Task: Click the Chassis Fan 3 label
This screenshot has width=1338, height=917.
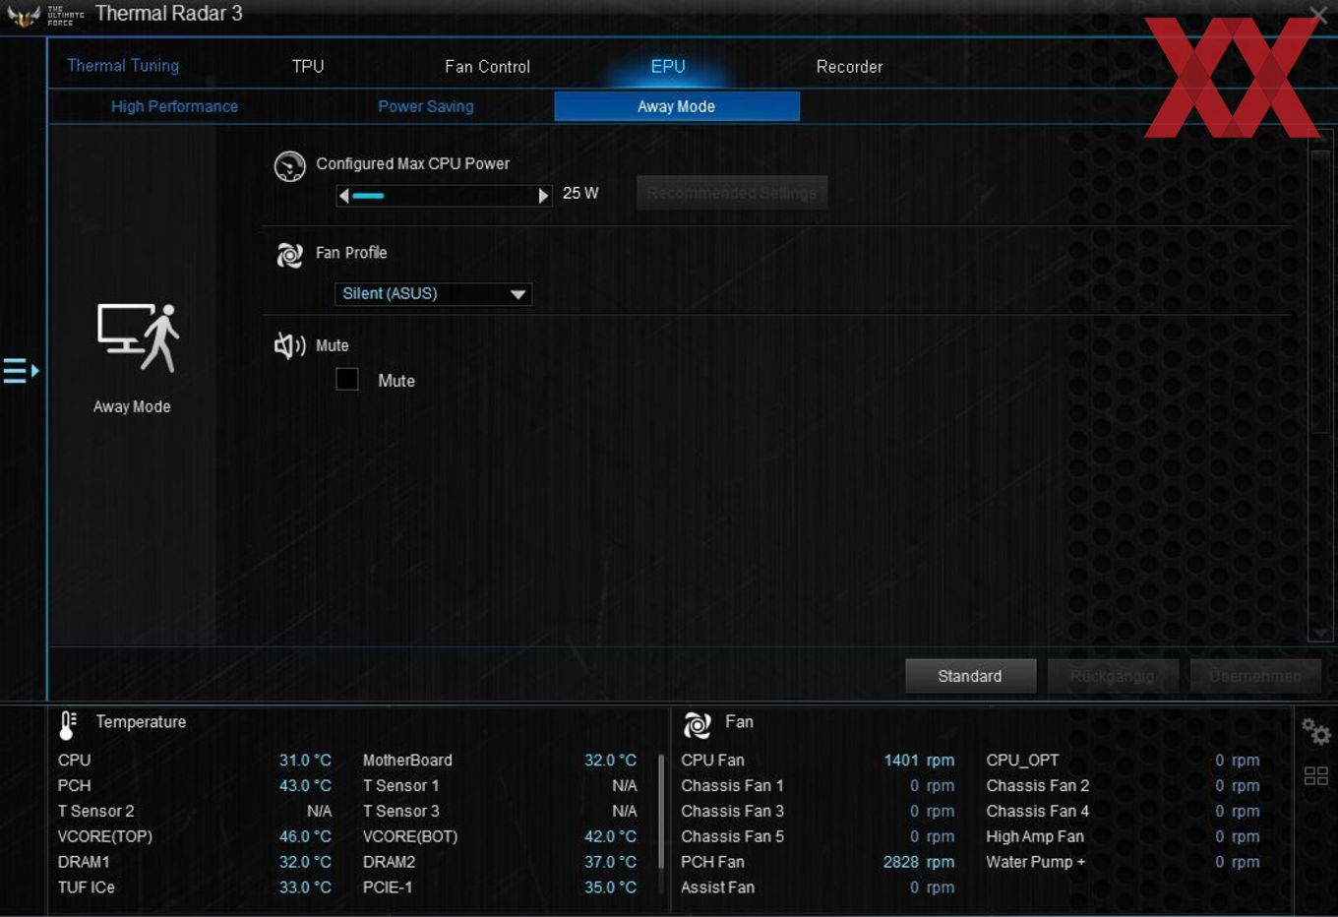Action: 732,811
